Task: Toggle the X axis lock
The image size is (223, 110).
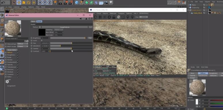Action: coord(40,2)
